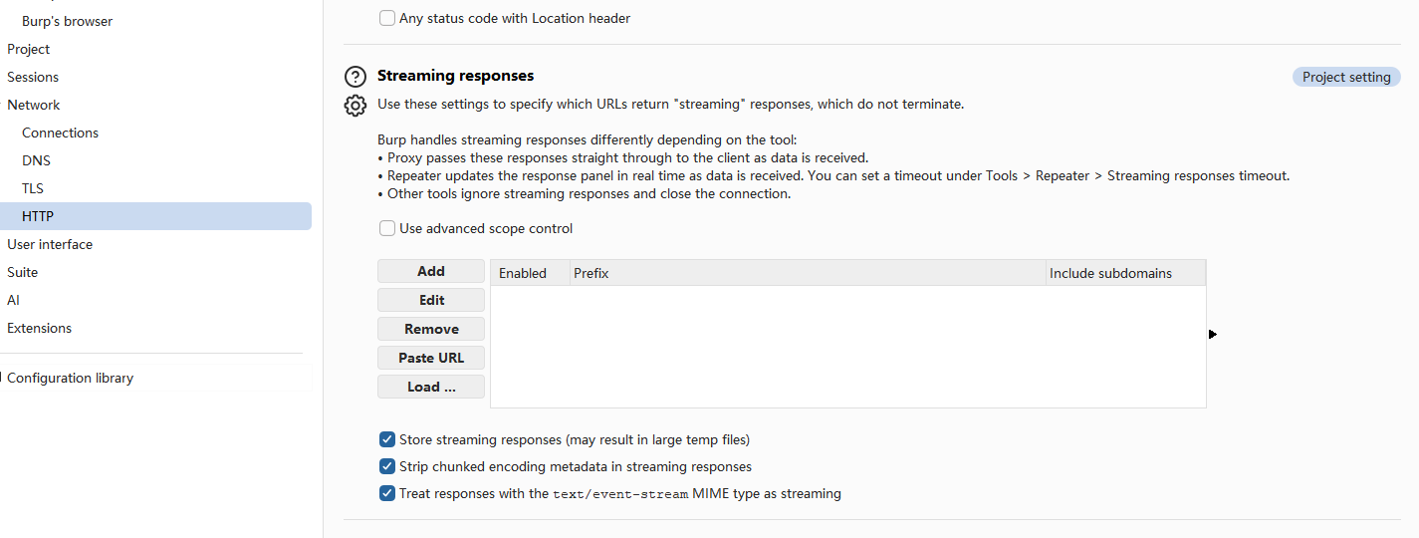Click the Remove button
This screenshot has height=538, width=1419.
(x=431, y=330)
